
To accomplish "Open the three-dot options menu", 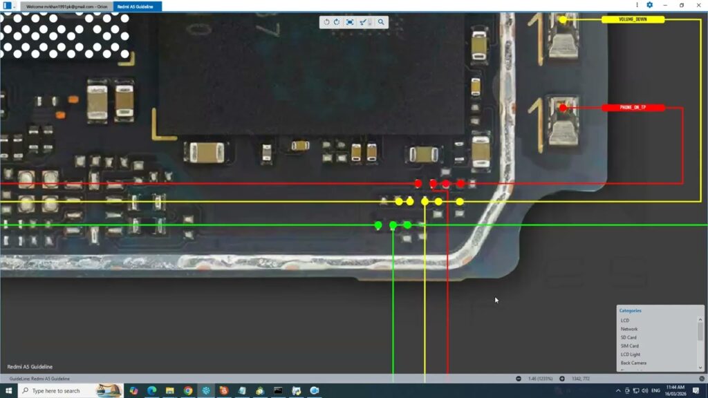I will (x=636, y=5).
